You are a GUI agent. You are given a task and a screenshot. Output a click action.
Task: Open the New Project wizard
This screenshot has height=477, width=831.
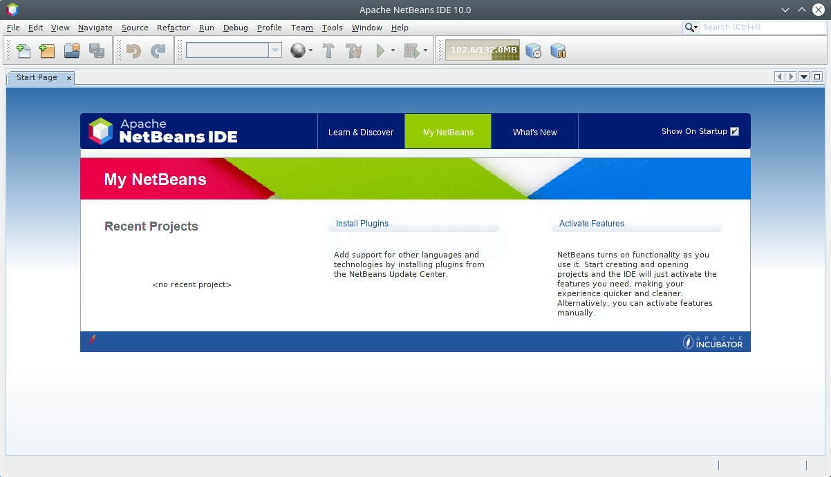pos(46,50)
